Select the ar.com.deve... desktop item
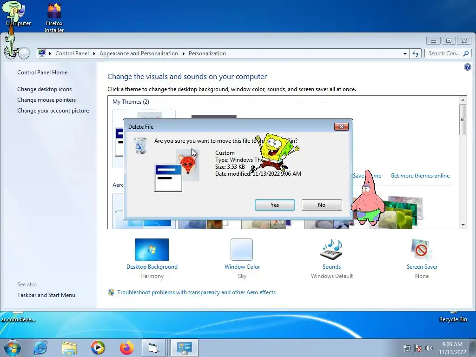 coord(18,317)
